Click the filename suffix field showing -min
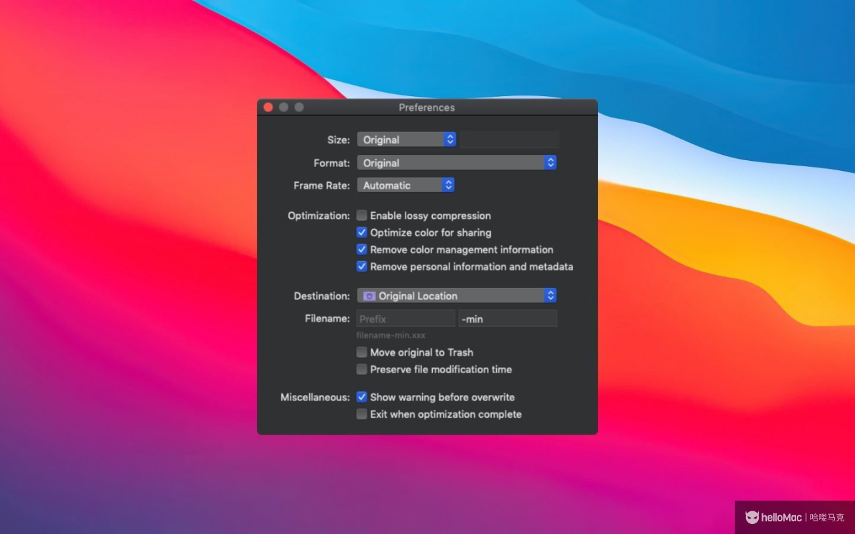 coord(508,319)
